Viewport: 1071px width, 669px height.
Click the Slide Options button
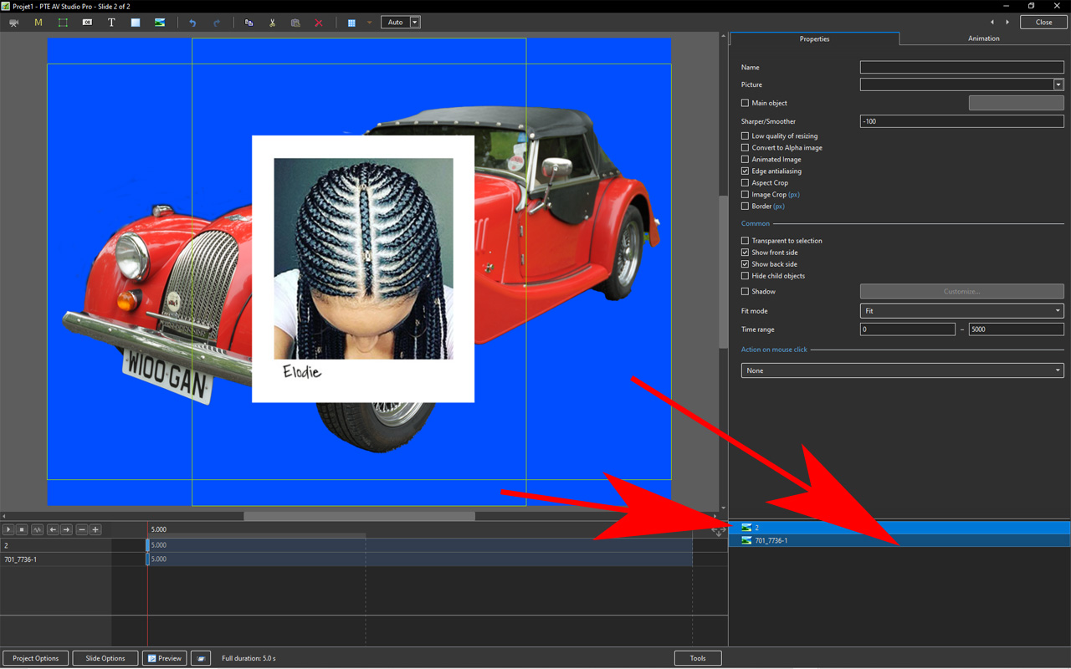tap(105, 658)
